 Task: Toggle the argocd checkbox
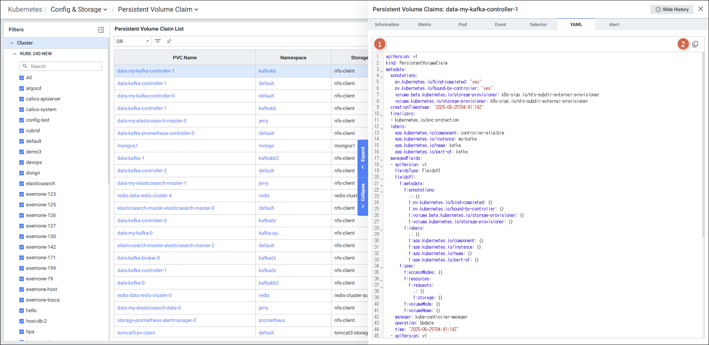[x=22, y=88]
